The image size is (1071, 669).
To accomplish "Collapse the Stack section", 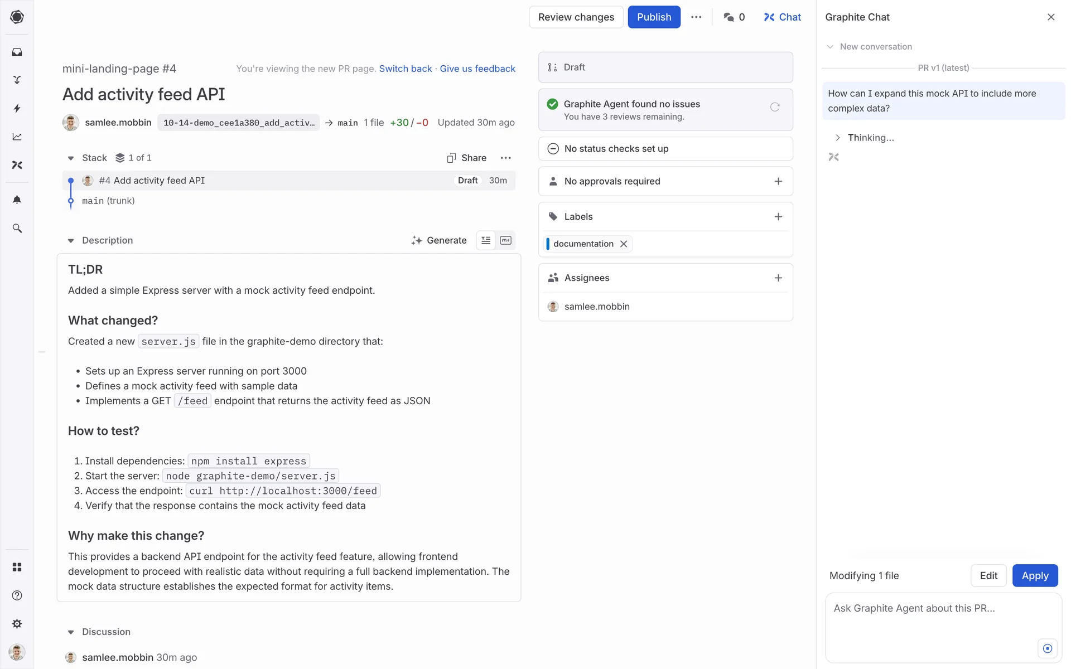I will (71, 158).
